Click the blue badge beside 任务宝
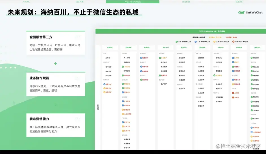Image resolution: width=266 pixels, height=154 pixels. pyautogui.click(x=233, y=58)
